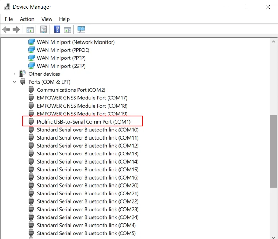The image size is (278, 239).
Task: Select Standard Serial over Bluetooth link (COM12)
Action: [x=88, y=146]
